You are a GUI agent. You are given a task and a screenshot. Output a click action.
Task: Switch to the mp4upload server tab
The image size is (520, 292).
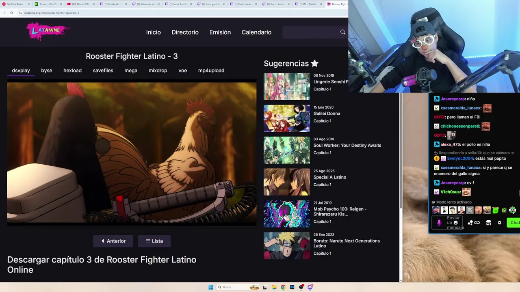(x=211, y=71)
